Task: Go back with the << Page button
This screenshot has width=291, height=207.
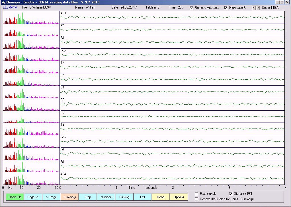Action: coord(51,197)
